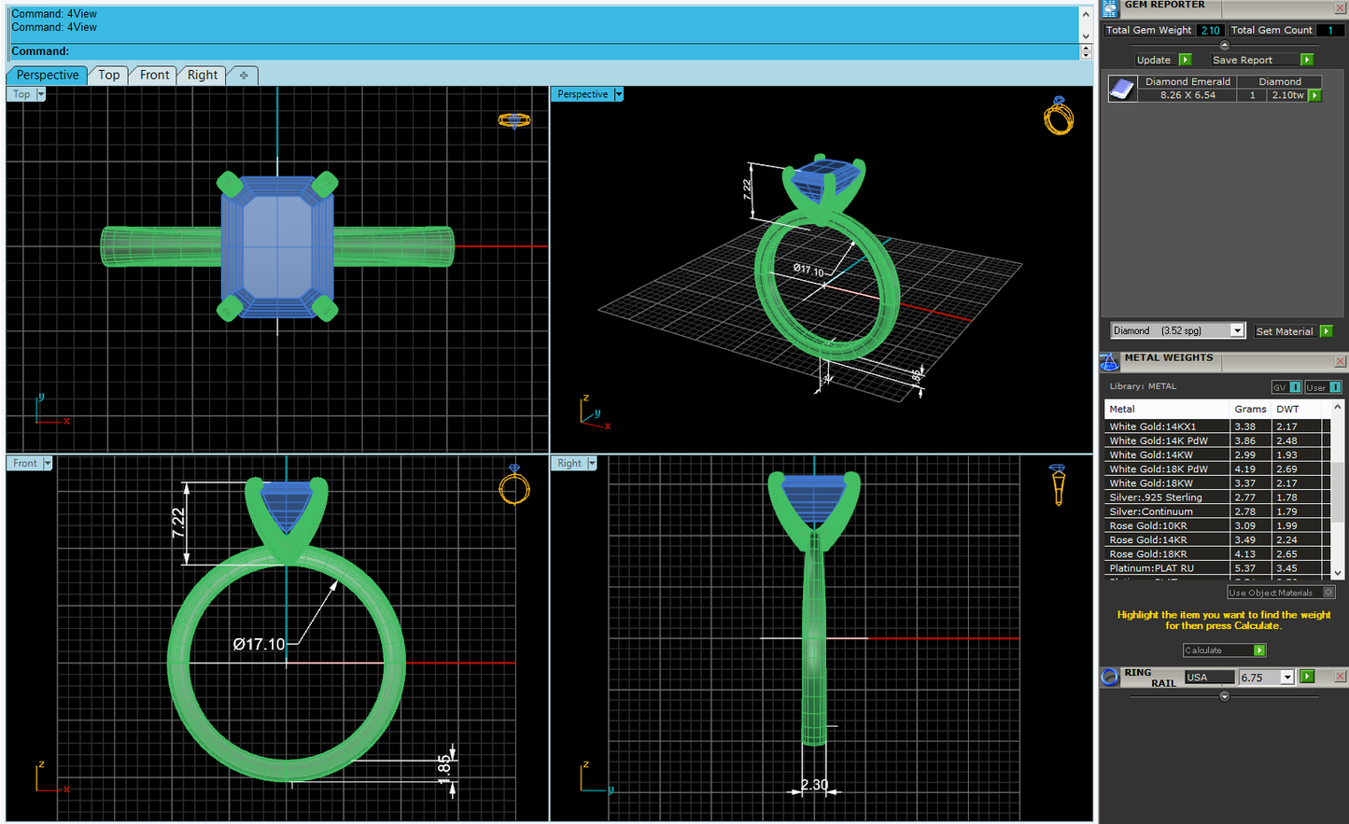1349x824 pixels.
Task: Click the Top viewport title label
Action: tap(21, 94)
